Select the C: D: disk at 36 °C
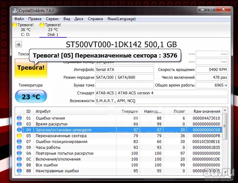The width and height of the screenshot is (238, 183). click(25, 30)
